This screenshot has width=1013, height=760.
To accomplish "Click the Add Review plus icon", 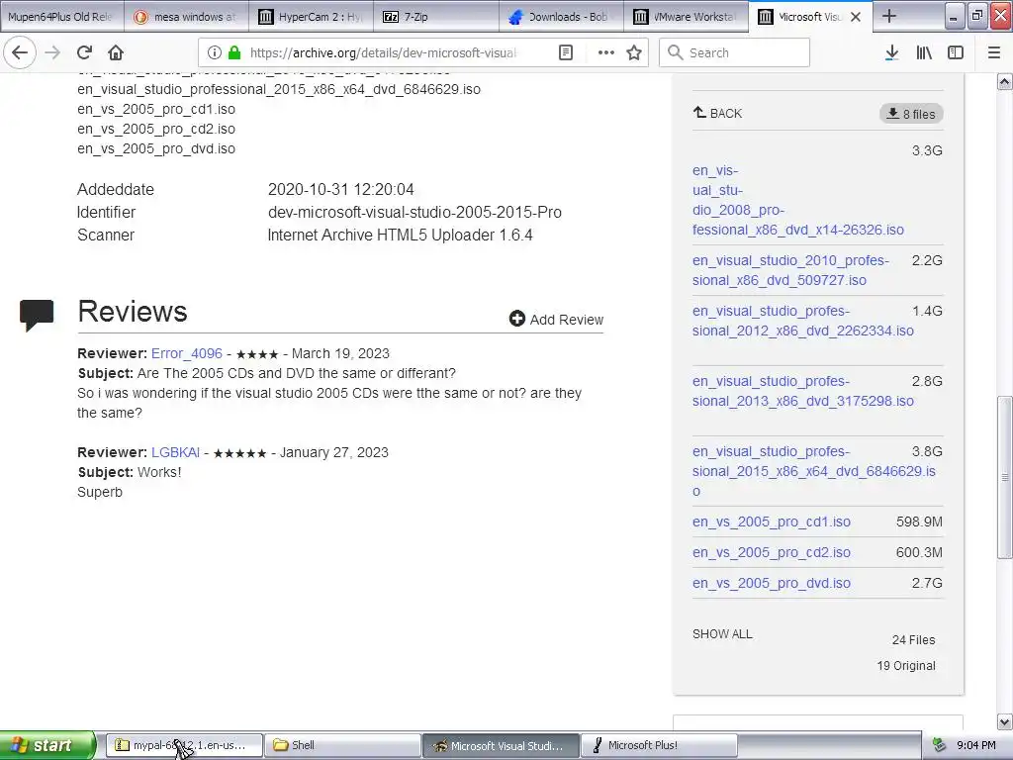I will point(516,319).
